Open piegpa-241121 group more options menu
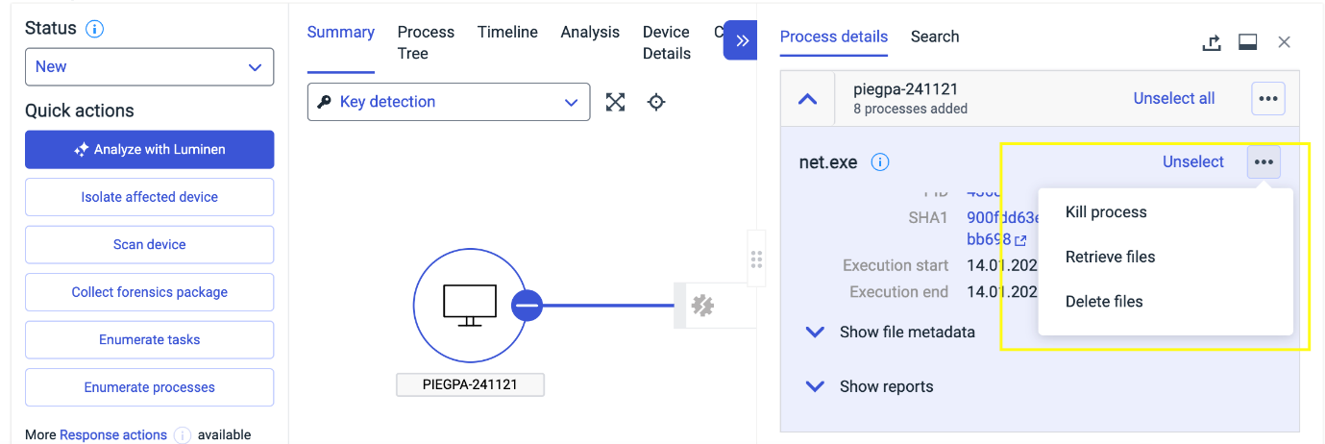This screenshot has height=444, width=1325. (1268, 98)
